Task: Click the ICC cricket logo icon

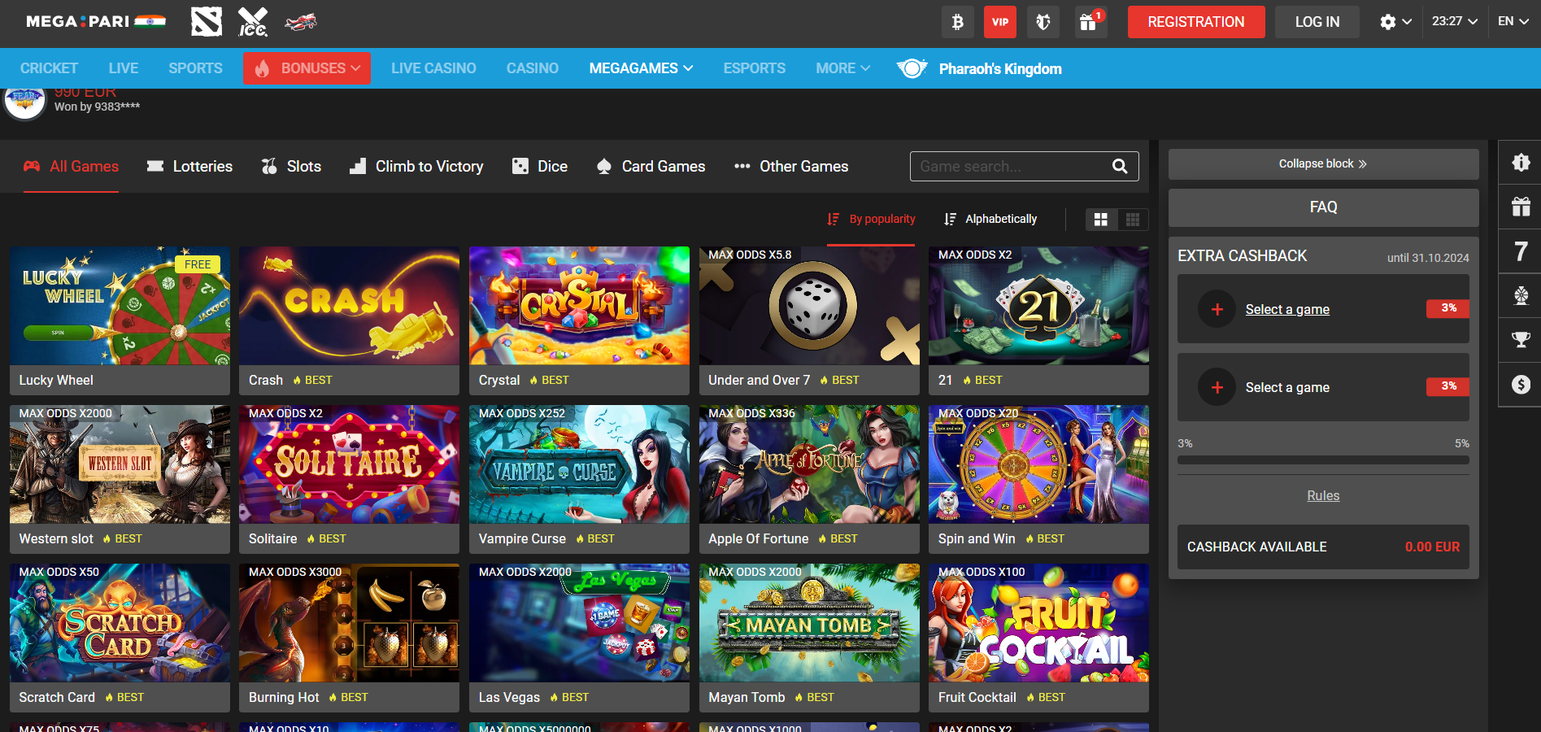Action: [x=253, y=22]
